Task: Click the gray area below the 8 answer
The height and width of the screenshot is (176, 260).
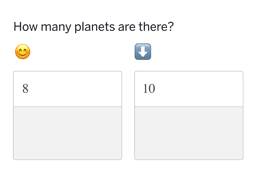Action: 67,133
